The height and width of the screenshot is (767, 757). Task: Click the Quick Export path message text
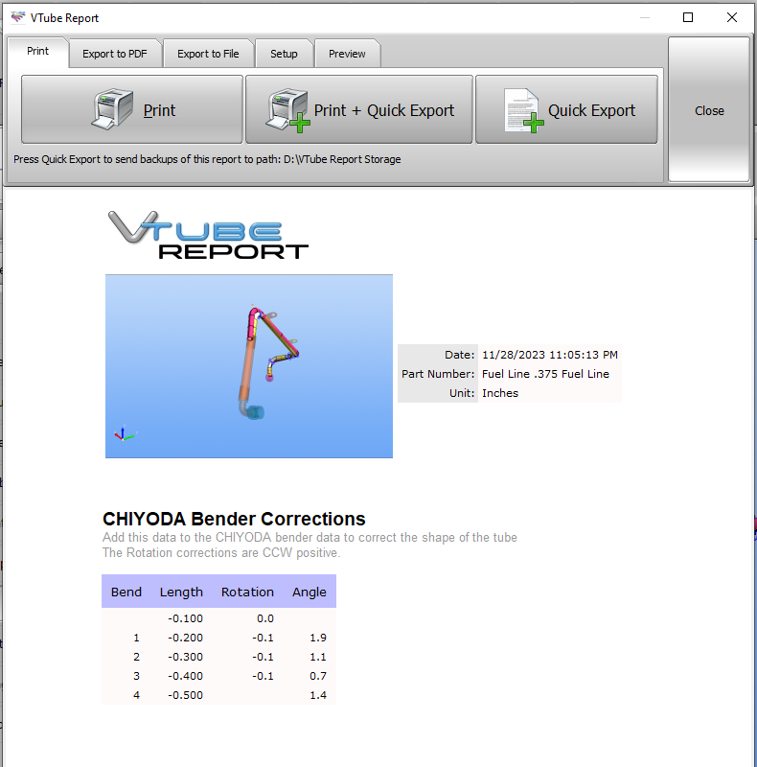click(207, 159)
